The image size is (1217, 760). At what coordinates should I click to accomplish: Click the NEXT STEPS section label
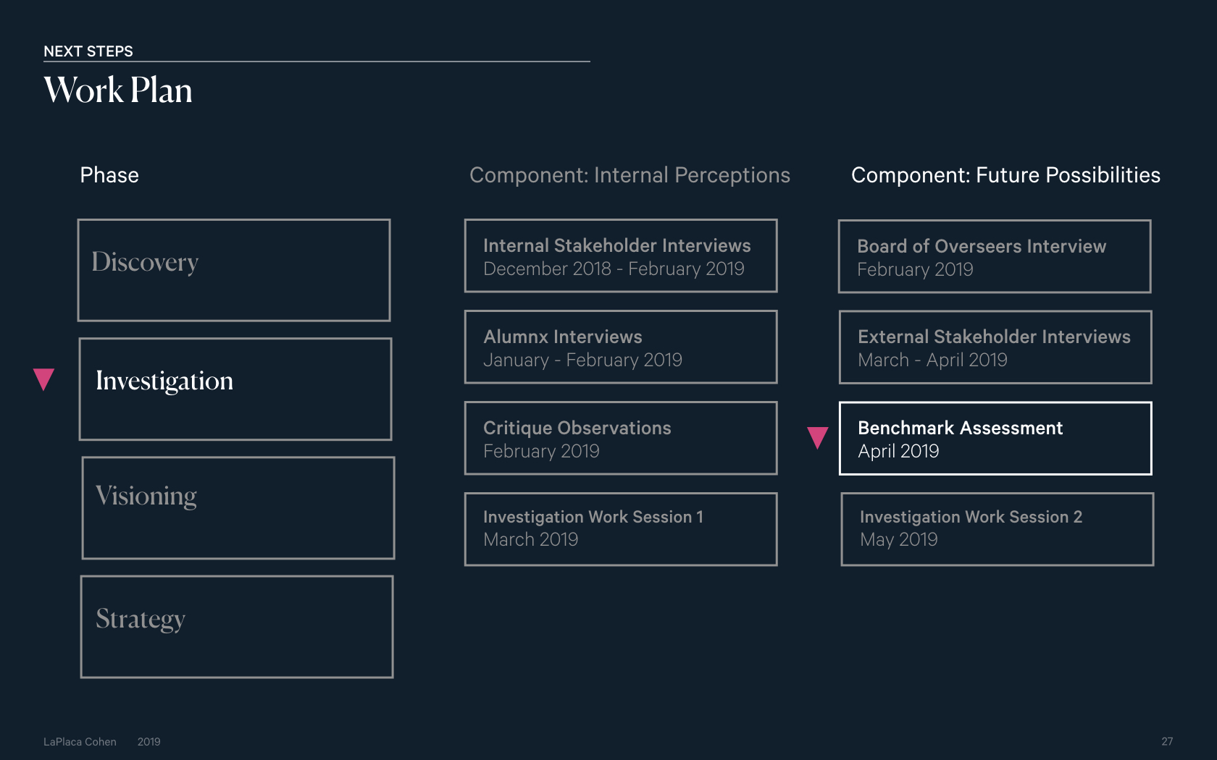click(88, 51)
